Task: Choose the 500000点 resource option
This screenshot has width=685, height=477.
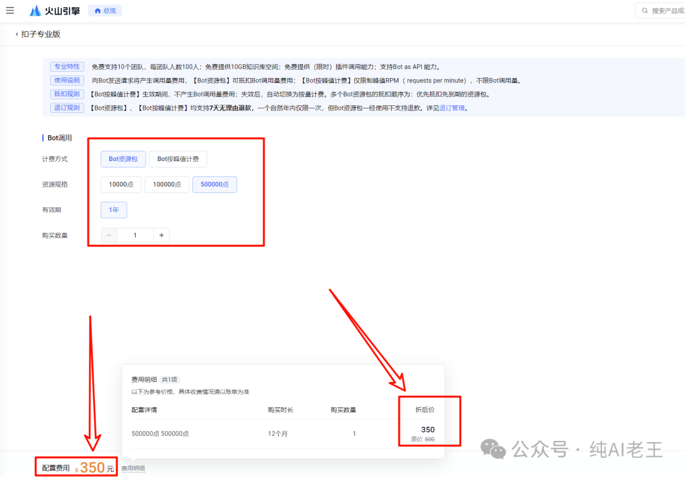Action: click(214, 185)
